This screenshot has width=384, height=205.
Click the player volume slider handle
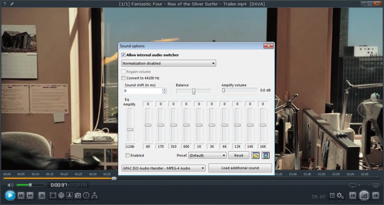tap(30, 185)
